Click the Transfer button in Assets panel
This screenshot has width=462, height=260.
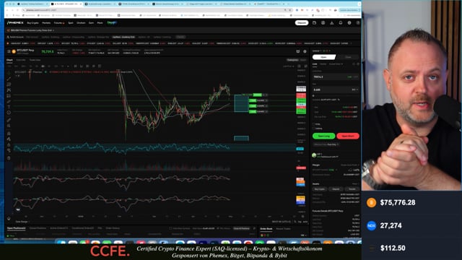tap(352, 189)
